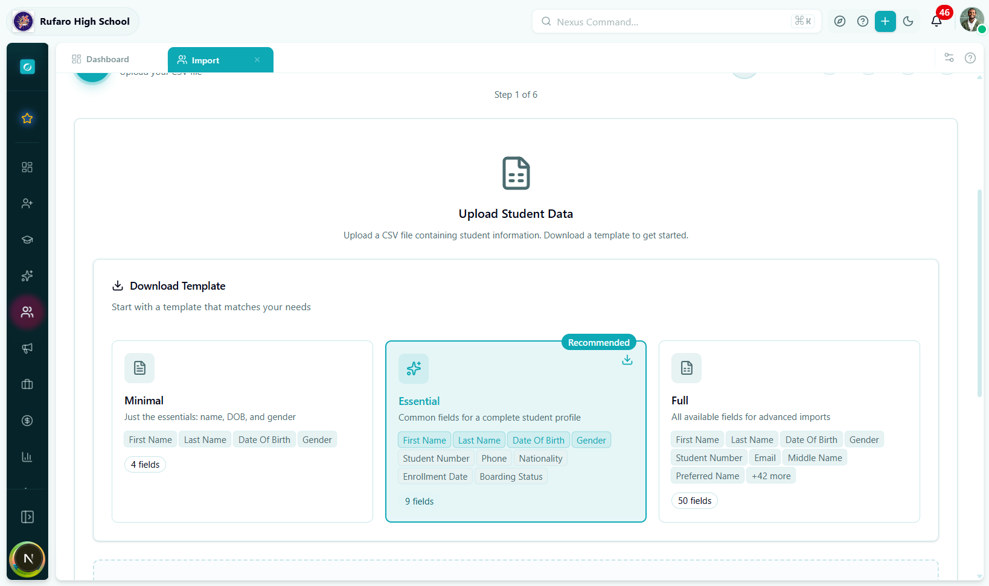Expand the sidebar panel toggle icon
The width and height of the screenshot is (989, 586).
pyautogui.click(x=27, y=517)
